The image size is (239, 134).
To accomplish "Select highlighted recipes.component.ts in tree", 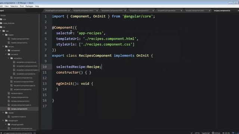I will pos(19,109).
